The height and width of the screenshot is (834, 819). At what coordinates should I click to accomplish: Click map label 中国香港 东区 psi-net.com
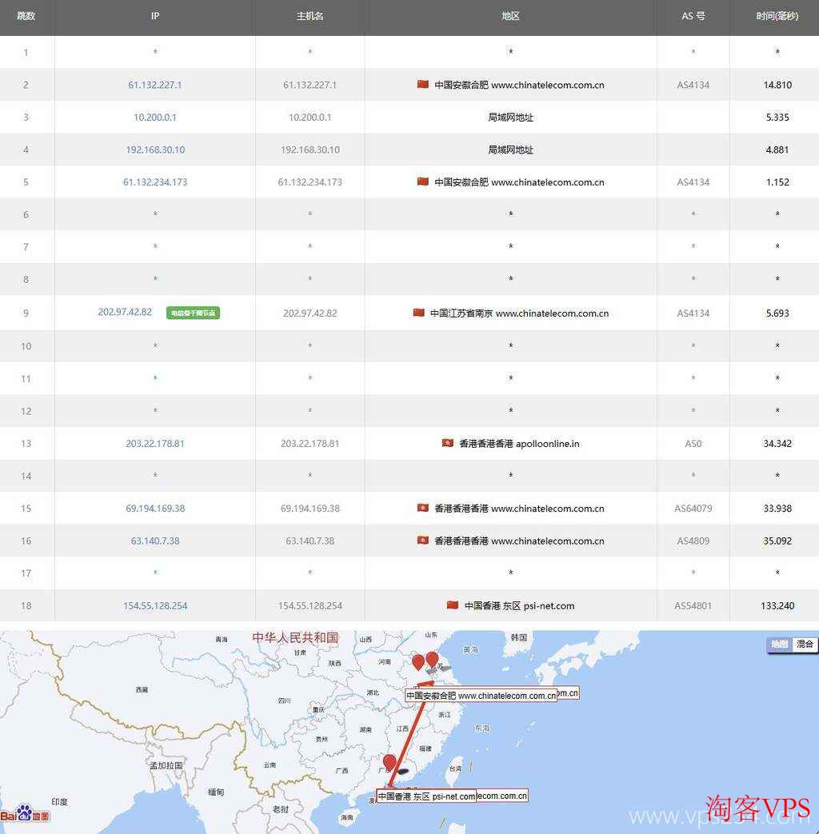(426, 796)
